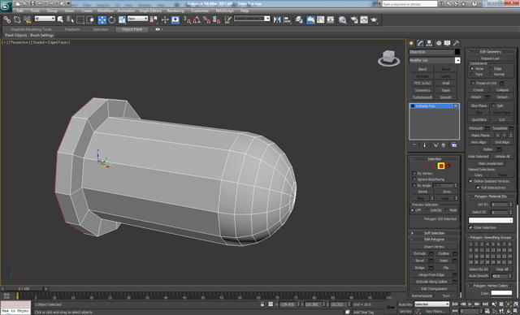Viewport: 520px width, 315px height.
Task: Tick the Preserve UVs checkbox
Action: click(x=473, y=83)
